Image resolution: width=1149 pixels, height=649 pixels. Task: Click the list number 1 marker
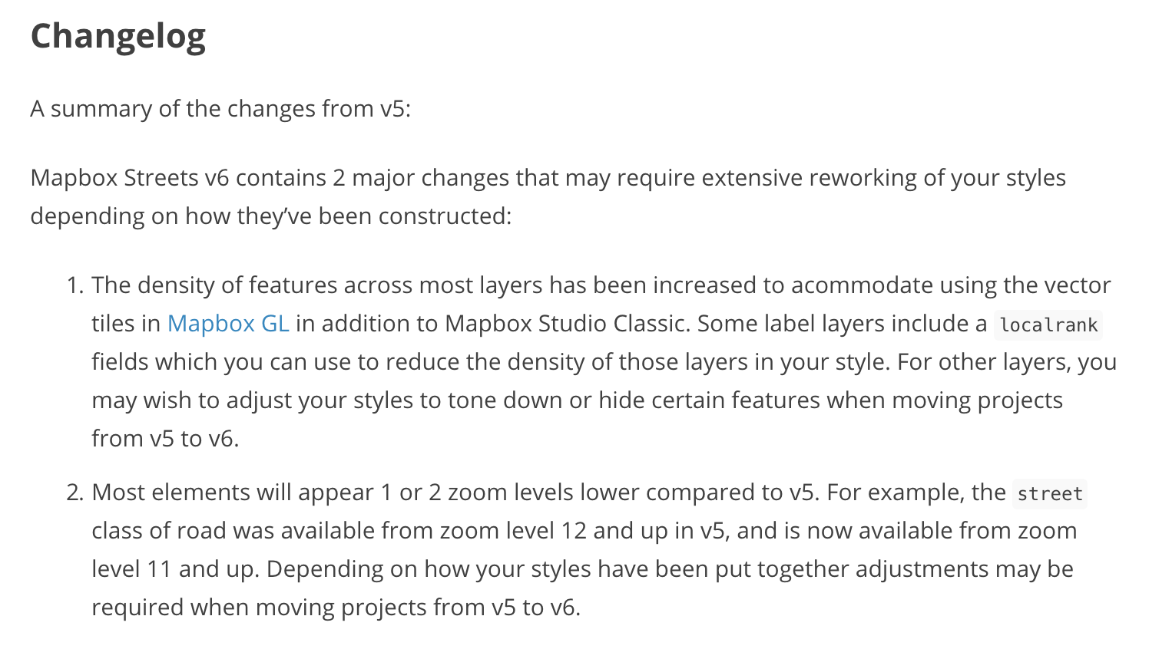coord(75,285)
